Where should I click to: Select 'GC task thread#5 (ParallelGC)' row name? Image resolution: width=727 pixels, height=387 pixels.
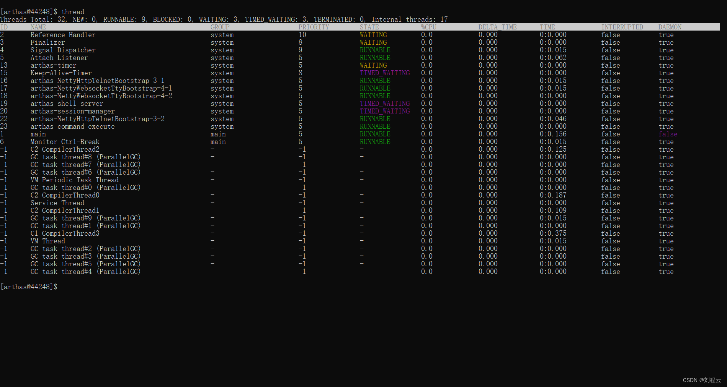tap(86, 264)
